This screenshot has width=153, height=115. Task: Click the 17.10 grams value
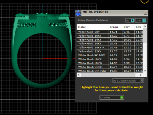(x=113, y=40)
